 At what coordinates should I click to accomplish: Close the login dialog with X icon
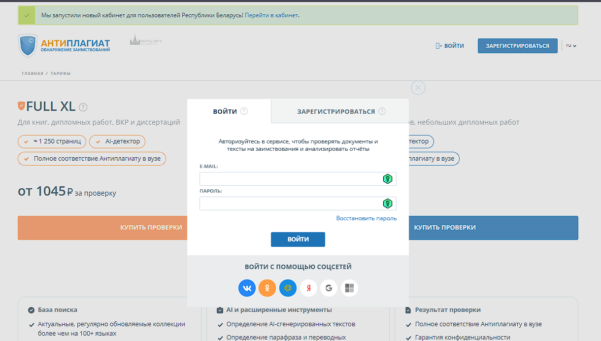(x=418, y=88)
